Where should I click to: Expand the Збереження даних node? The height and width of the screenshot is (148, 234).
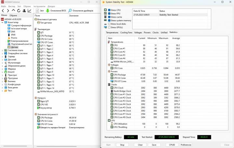point(2,66)
